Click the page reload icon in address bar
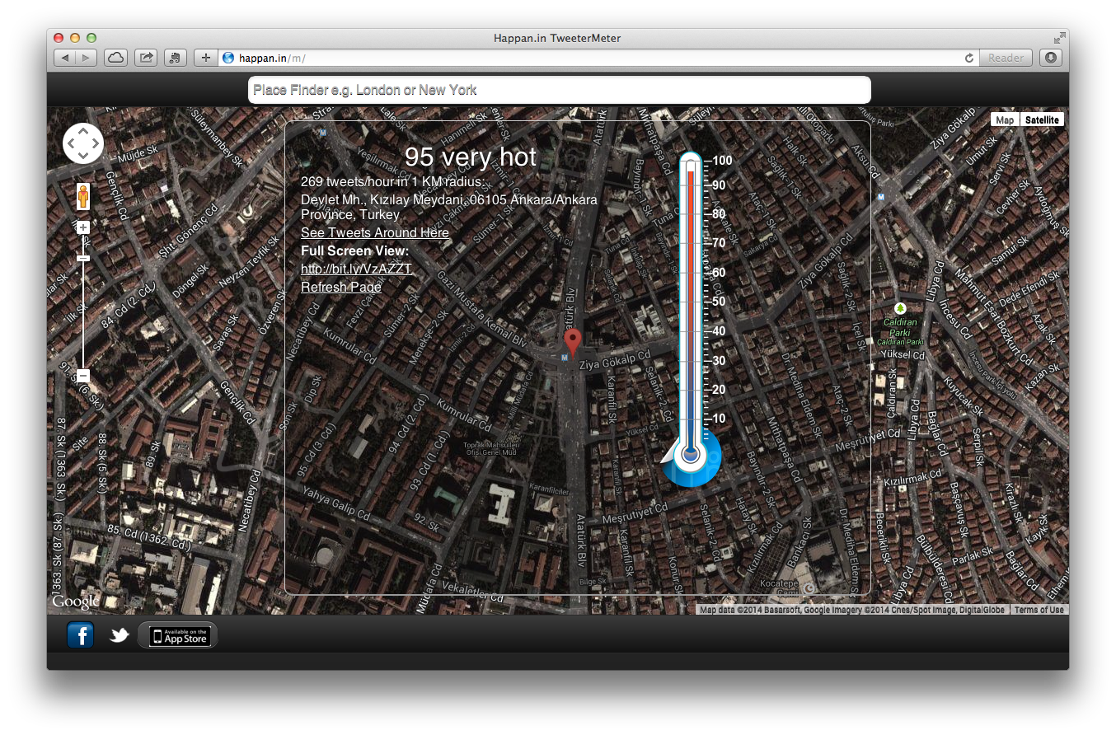1116x735 pixels. [x=969, y=58]
